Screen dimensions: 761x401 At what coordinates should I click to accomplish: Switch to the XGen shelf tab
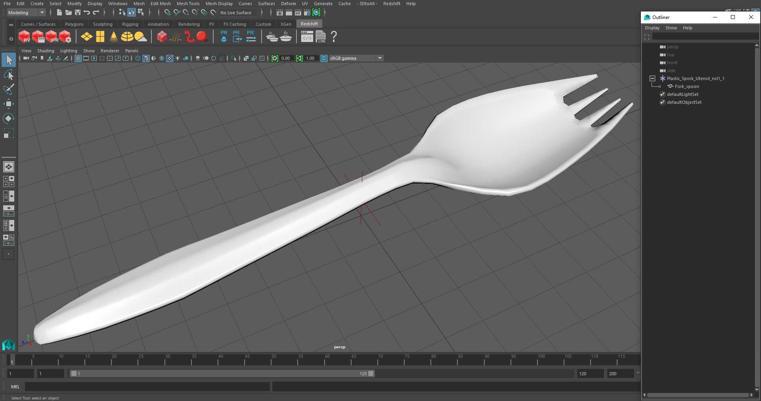pos(286,24)
